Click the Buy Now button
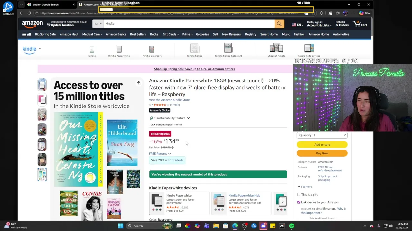 click(x=322, y=153)
